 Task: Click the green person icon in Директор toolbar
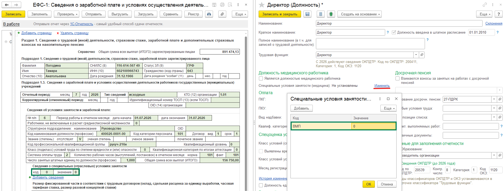(331, 14)
